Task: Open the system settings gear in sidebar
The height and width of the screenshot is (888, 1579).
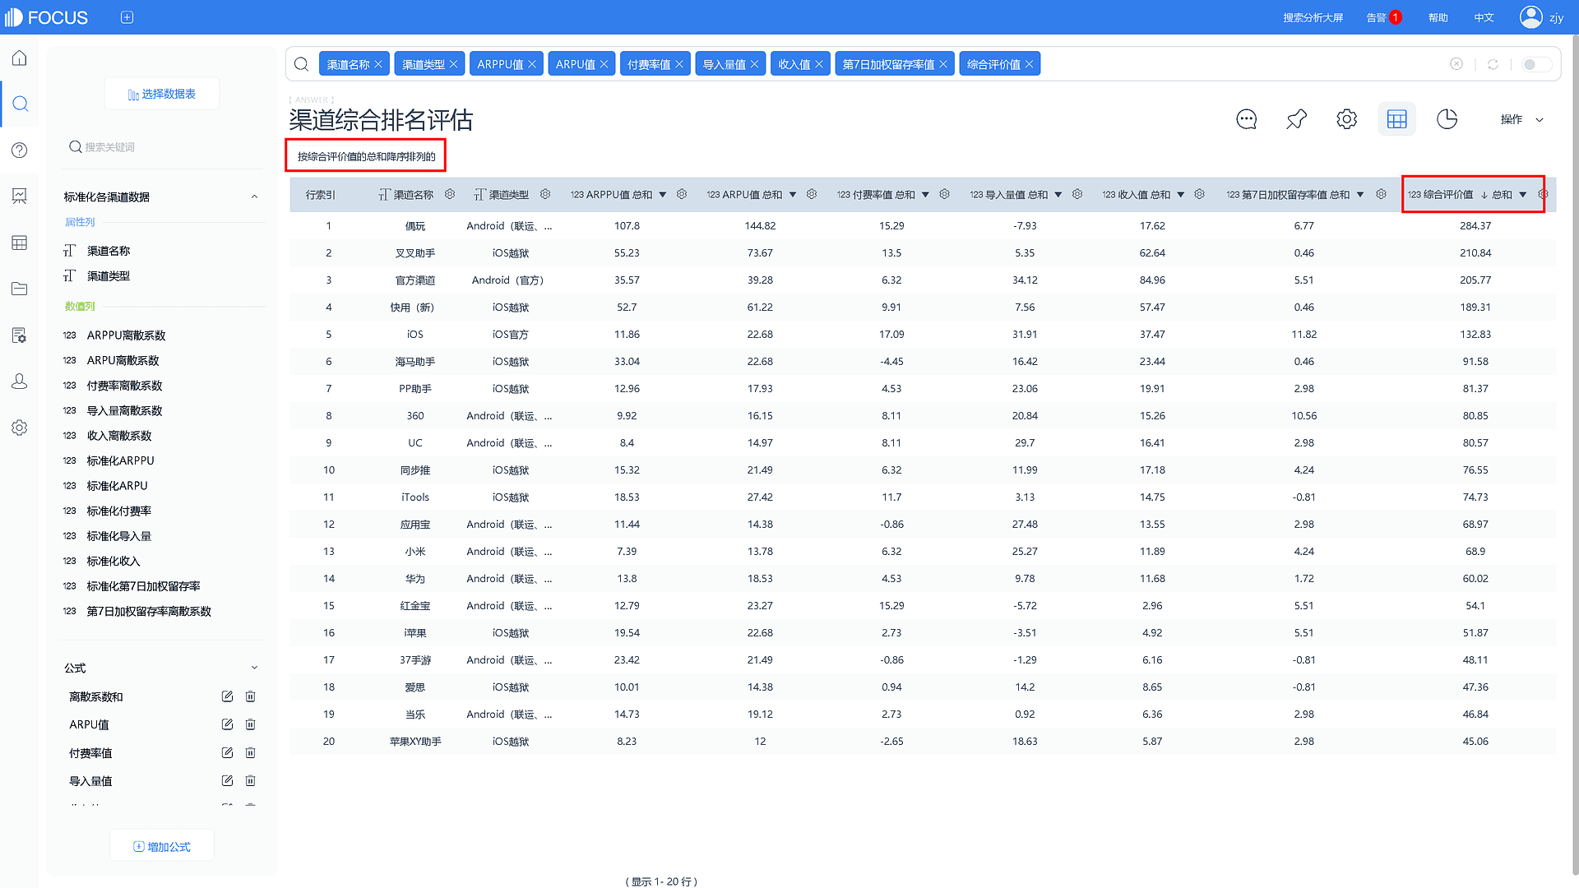Action: click(x=20, y=428)
